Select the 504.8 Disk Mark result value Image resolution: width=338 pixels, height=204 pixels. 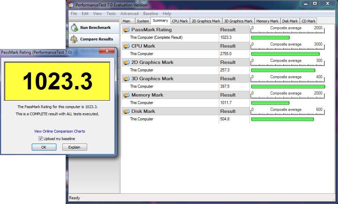(x=225, y=119)
